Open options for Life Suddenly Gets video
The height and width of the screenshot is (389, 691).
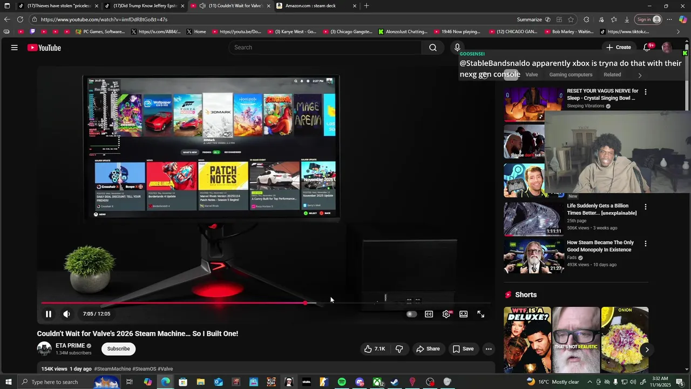point(645,207)
